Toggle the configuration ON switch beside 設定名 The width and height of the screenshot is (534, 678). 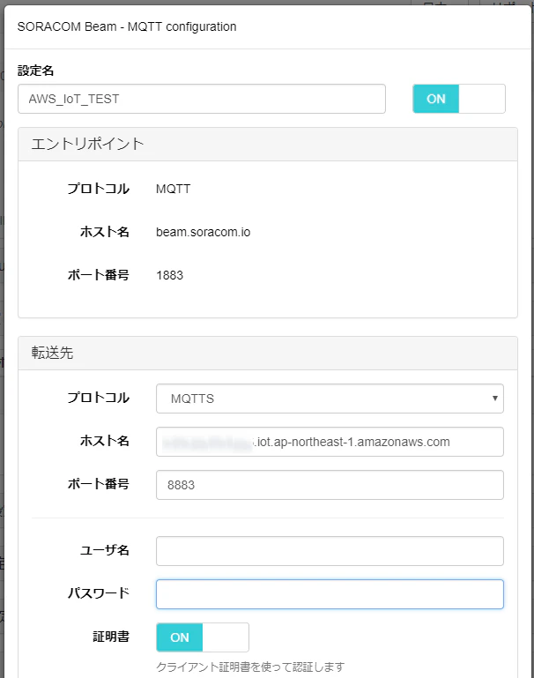pyautogui.click(x=459, y=99)
